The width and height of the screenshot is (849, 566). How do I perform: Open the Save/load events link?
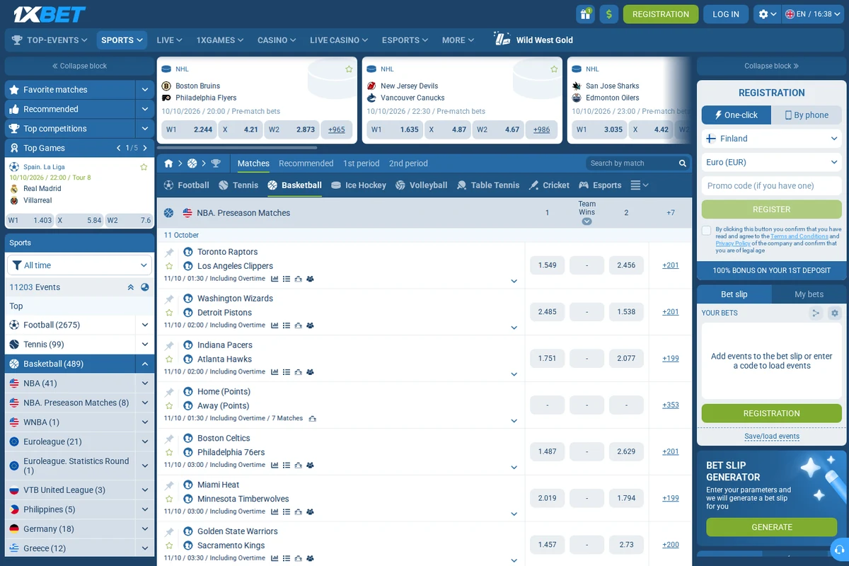click(x=771, y=437)
